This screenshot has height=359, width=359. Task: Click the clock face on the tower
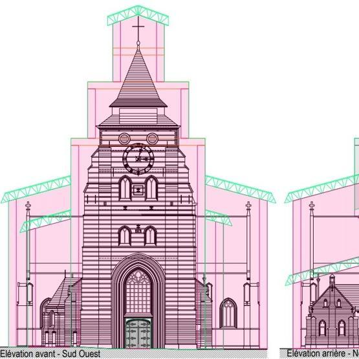(x=138, y=158)
